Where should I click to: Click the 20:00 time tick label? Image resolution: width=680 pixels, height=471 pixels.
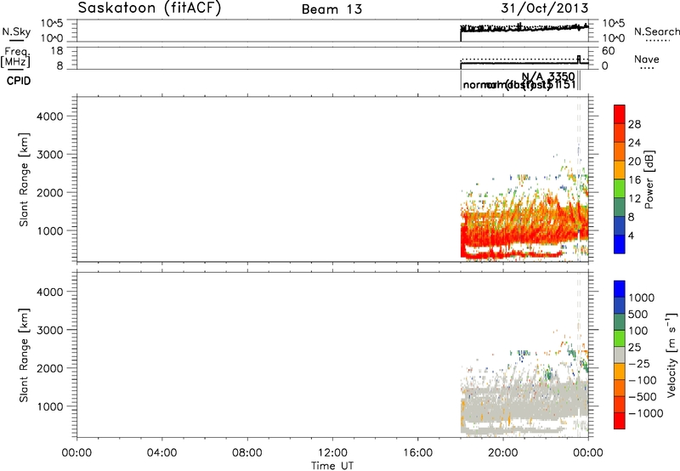(x=503, y=453)
